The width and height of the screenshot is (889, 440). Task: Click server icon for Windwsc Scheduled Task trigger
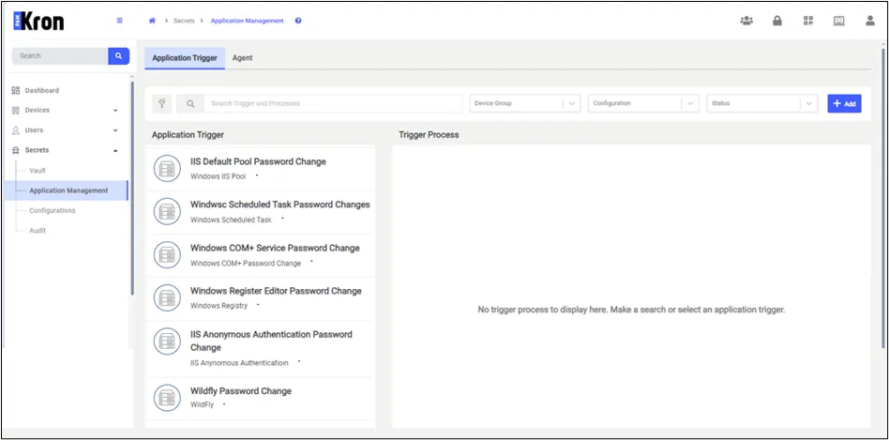pyautogui.click(x=167, y=211)
